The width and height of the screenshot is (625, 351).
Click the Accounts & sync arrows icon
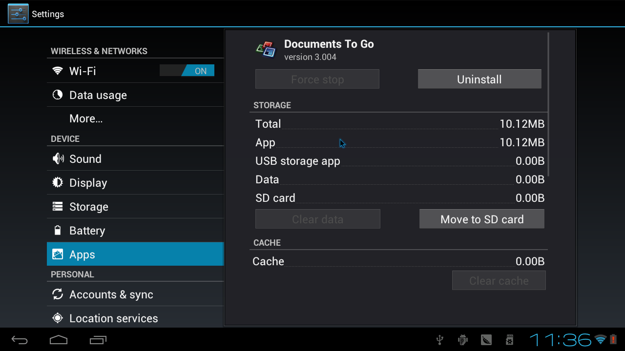pos(58,294)
